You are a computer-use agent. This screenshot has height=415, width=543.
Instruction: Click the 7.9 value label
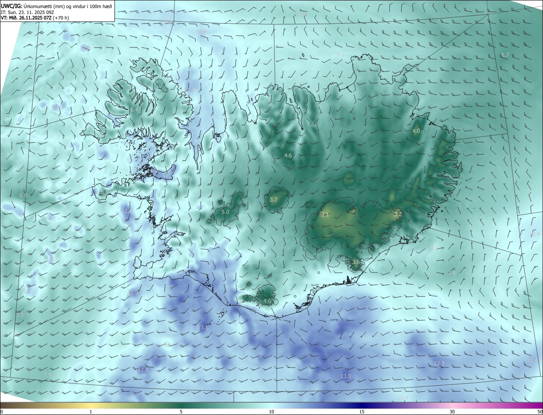point(48,375)
